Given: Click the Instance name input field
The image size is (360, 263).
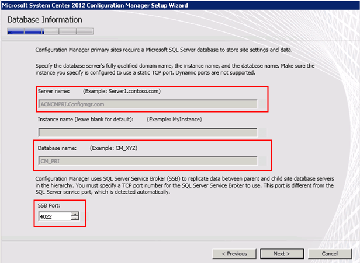Looking at the screenshot, I should [148, 132].
